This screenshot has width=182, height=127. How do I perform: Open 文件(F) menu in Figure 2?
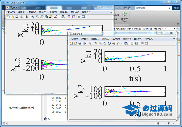[x=74, y=39]
